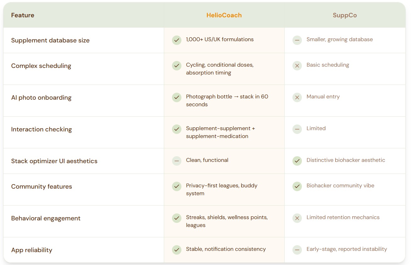Click the AI photo onboarding row label
The image size is (411, 265).
click(41, 98)
